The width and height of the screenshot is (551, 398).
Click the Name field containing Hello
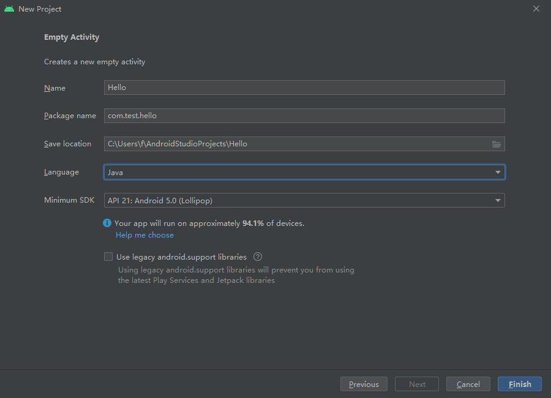[x=304, y=88]
